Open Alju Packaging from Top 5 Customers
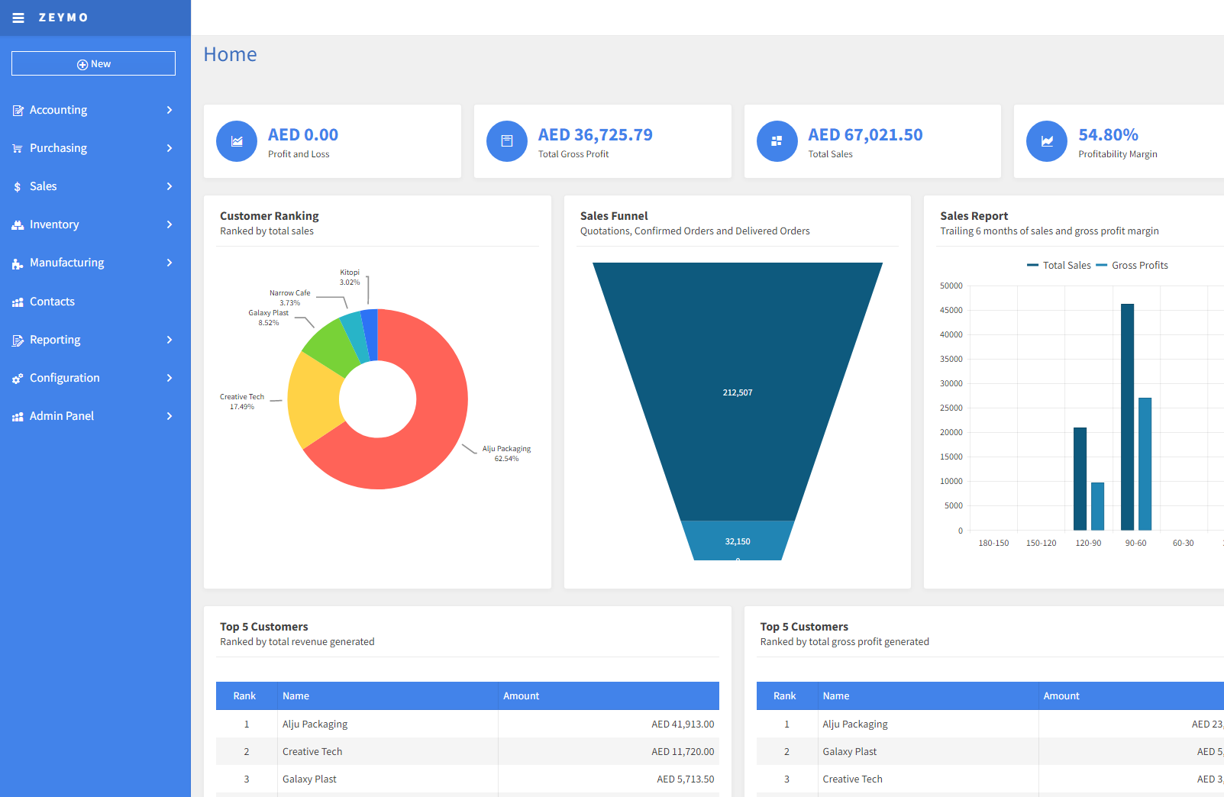Screen dimensions: 1224x797 (315, 724)
